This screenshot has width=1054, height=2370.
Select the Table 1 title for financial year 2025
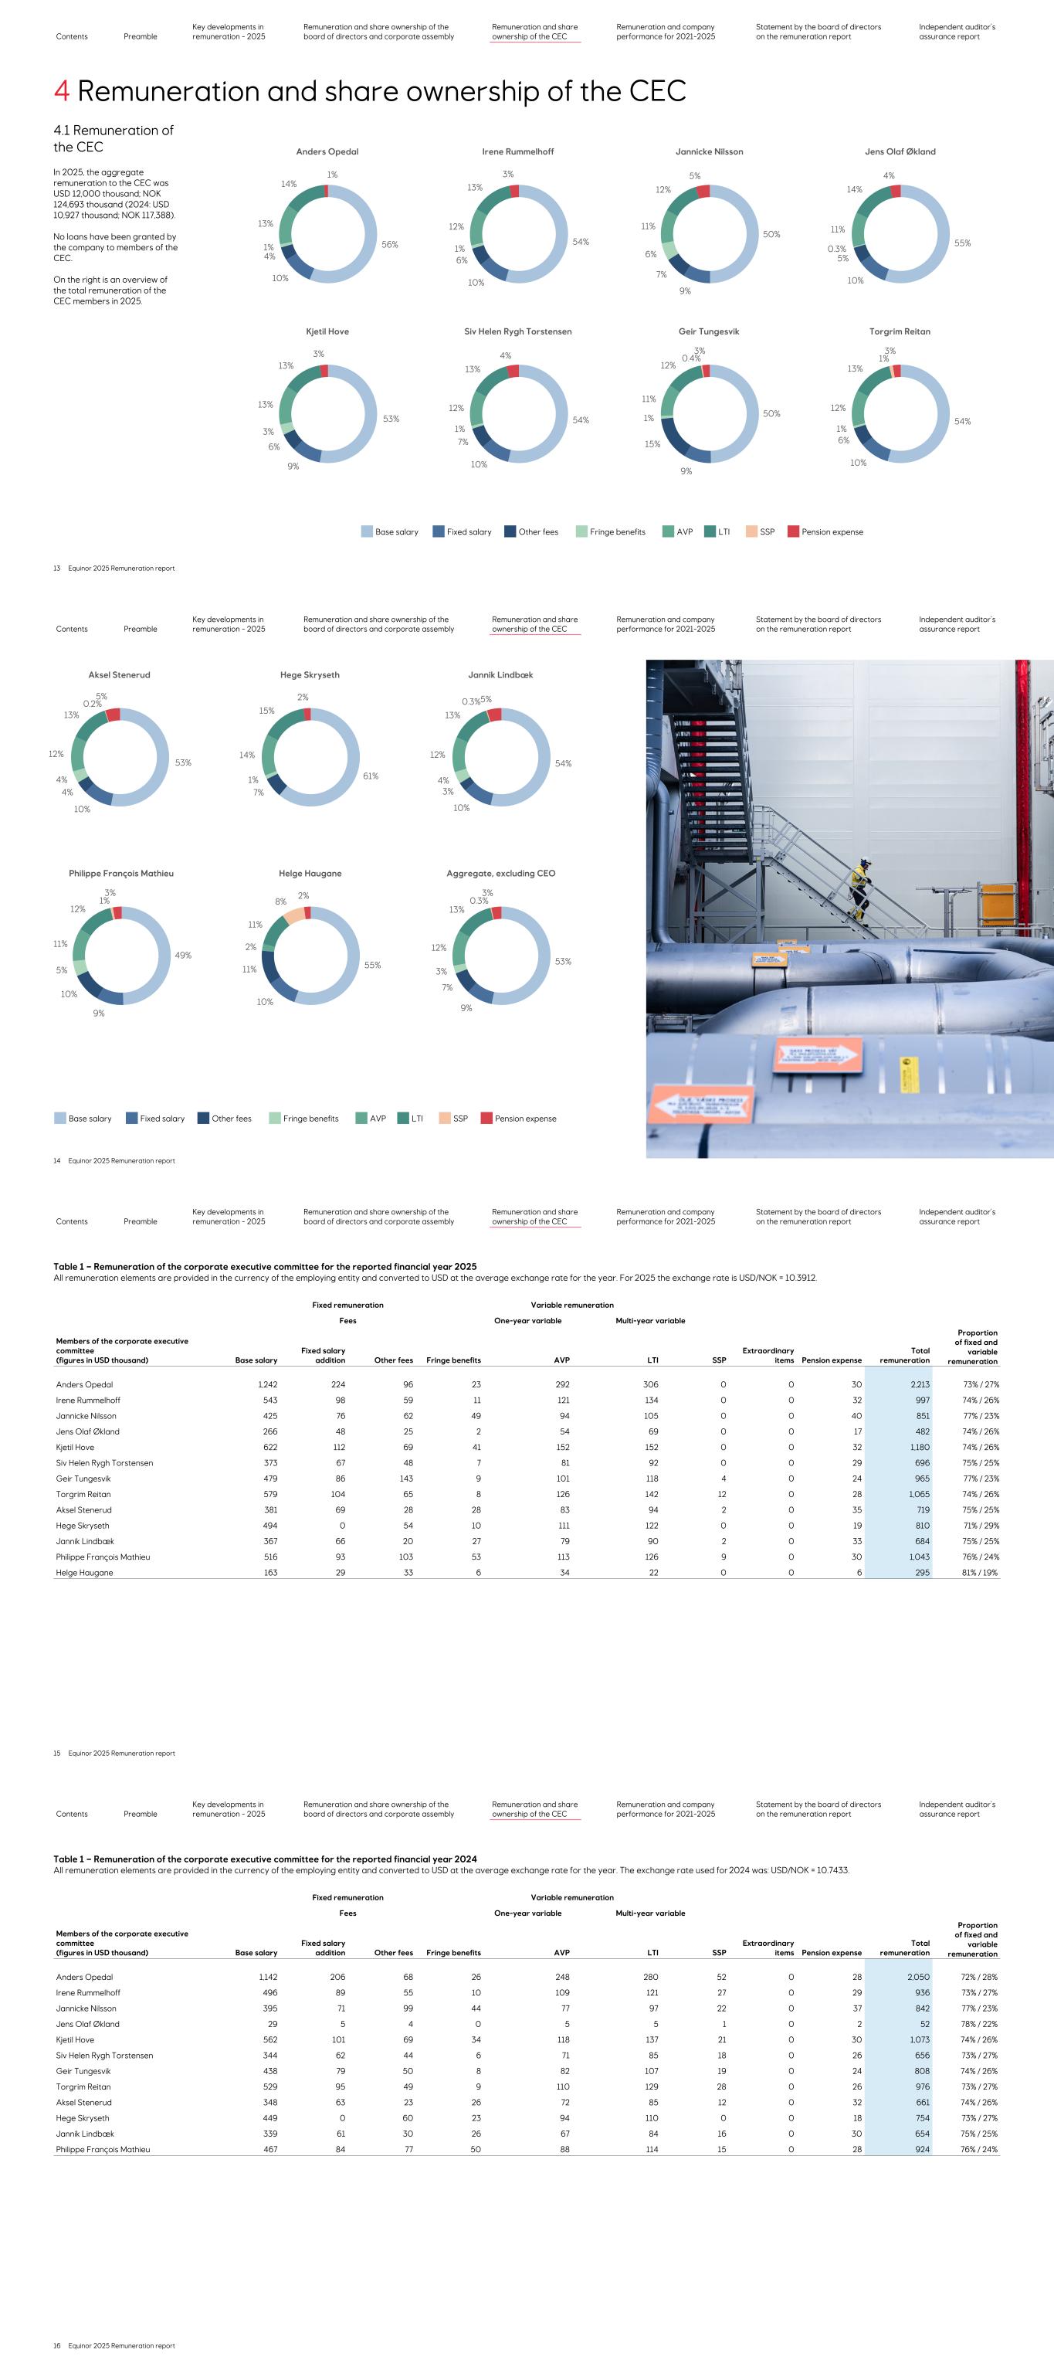pyautogui.click(x=265, y=1266)
